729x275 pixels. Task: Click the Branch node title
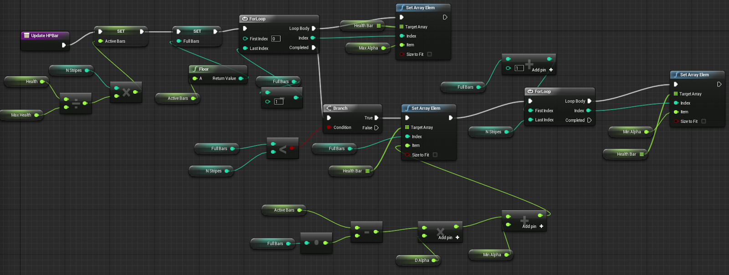[340, 108]
